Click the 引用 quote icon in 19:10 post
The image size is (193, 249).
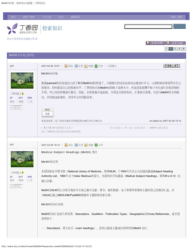click(x=76, y=145)
